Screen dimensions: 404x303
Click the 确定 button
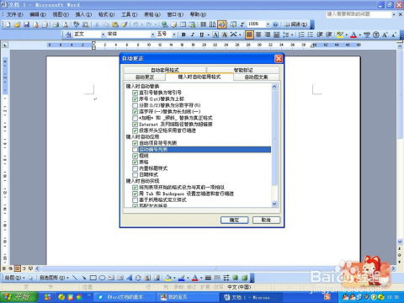pos(234,220)
